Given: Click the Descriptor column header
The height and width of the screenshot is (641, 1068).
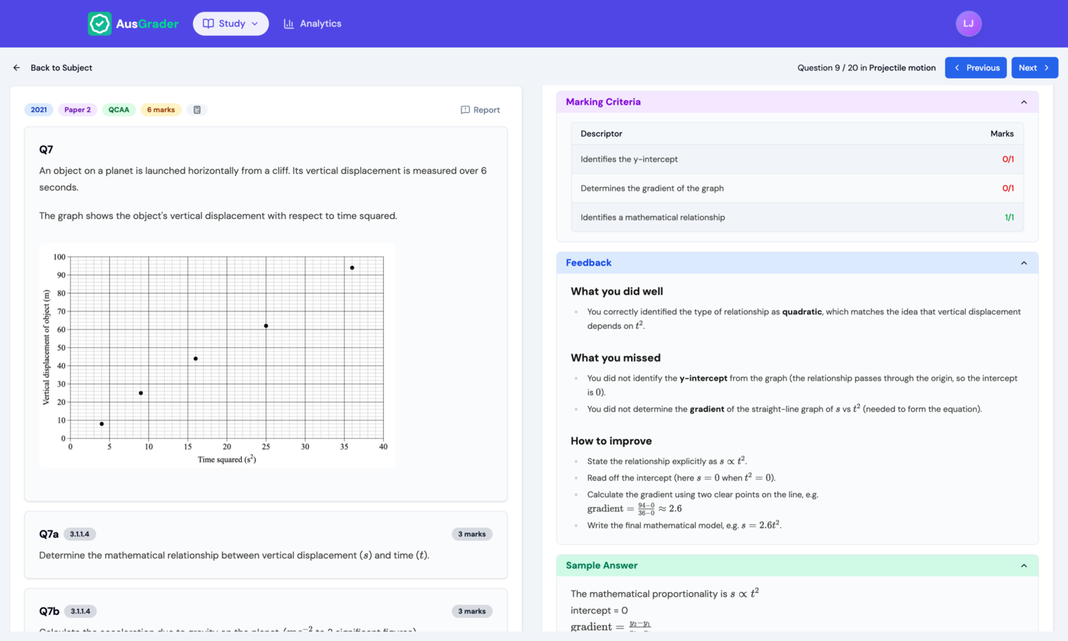Looking at the screenshot, I should point(601,134).
